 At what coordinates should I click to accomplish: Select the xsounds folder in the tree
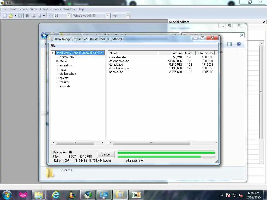point(65,86)
